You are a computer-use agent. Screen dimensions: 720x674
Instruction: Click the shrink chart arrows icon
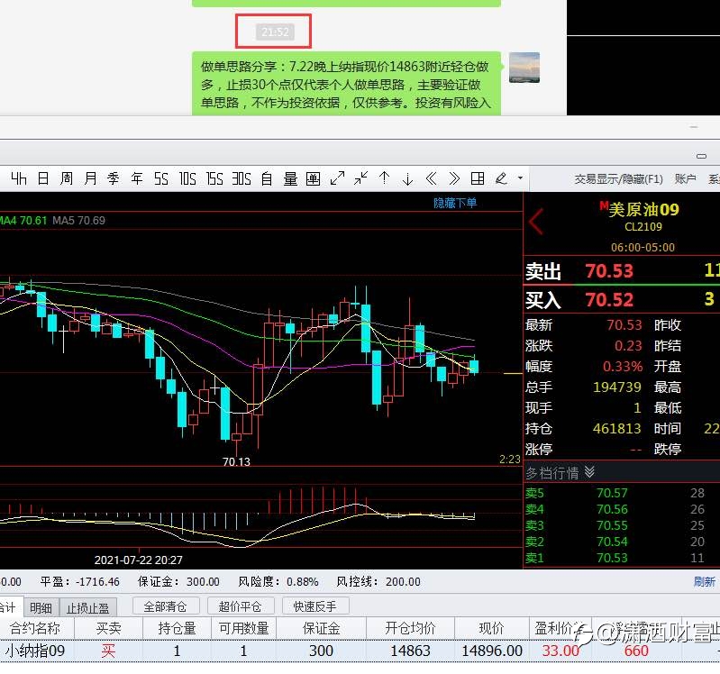coord(361,178)
